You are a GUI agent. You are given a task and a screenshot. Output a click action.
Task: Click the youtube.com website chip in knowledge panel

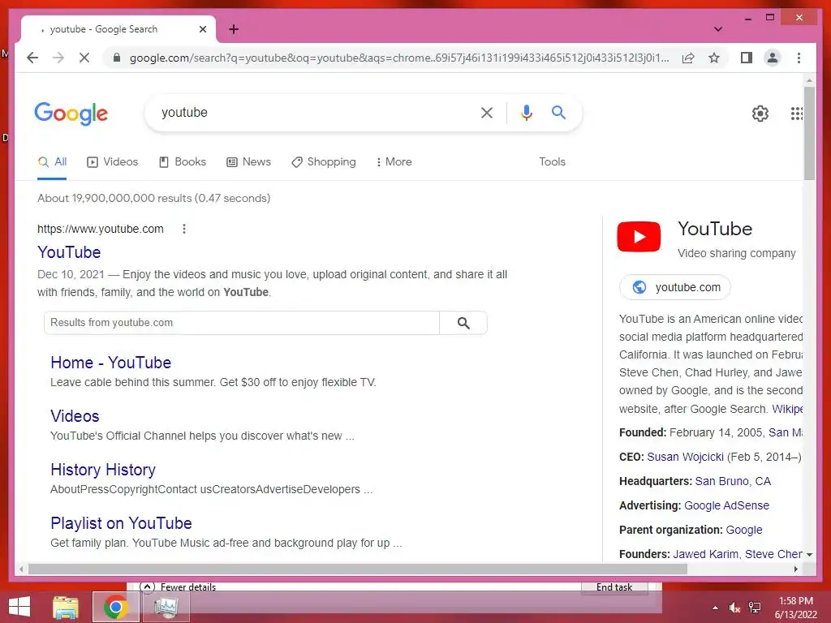pos(675,287)
